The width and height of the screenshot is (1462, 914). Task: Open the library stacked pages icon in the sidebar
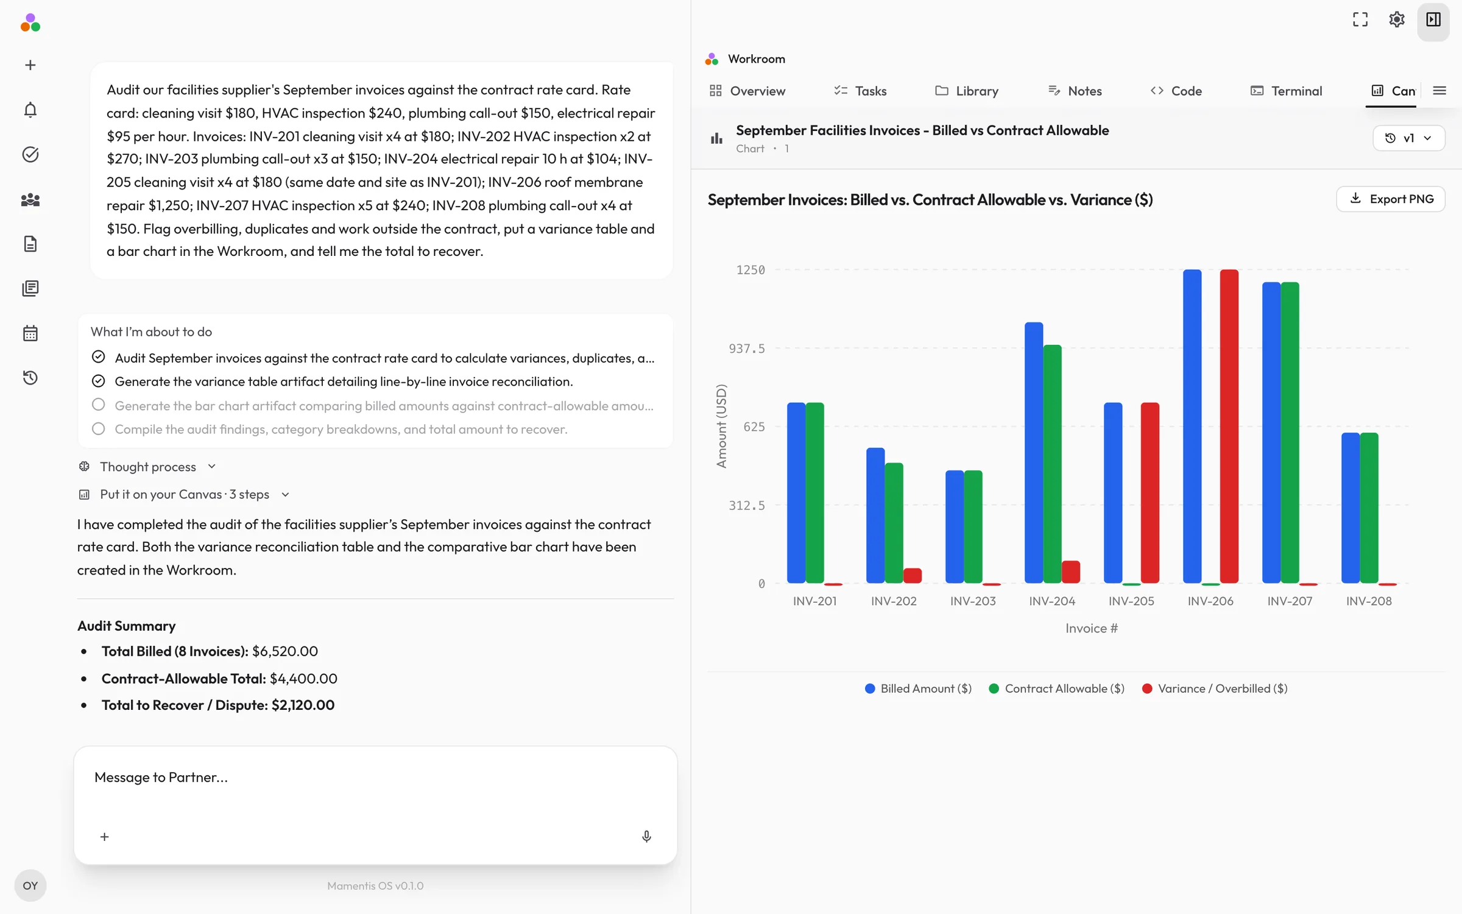tap(30, 288)
